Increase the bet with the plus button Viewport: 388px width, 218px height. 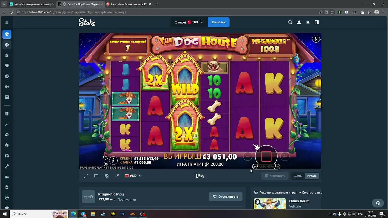[x=285, y=157]
